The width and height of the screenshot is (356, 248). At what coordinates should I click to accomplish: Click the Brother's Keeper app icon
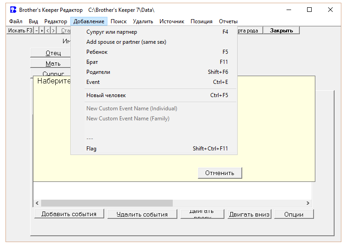13,10
